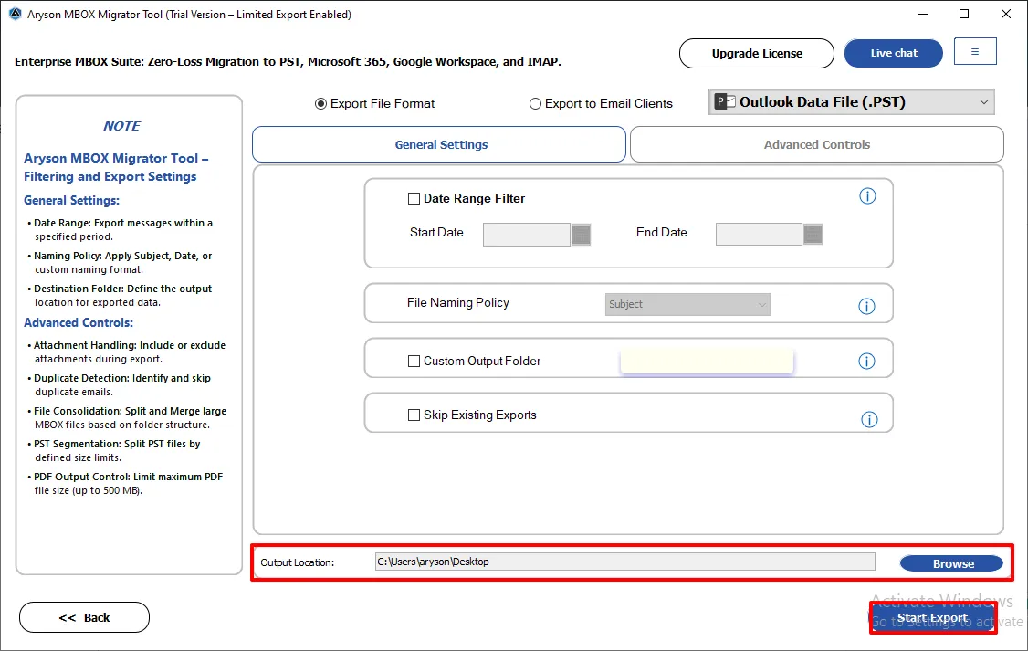Screen dimensions: 1028x651
Task: Expand the Outlook Data File (.PST) dropdown
Action: pos(851,102)
